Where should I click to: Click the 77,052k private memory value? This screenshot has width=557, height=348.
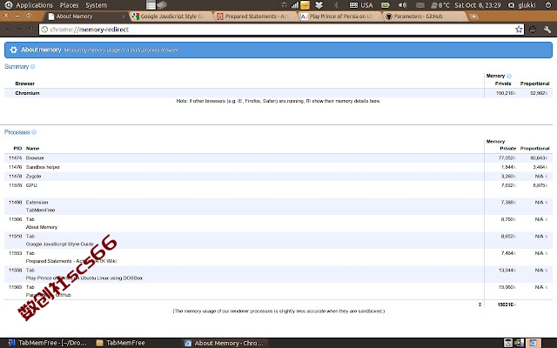[x=508, y=158]
